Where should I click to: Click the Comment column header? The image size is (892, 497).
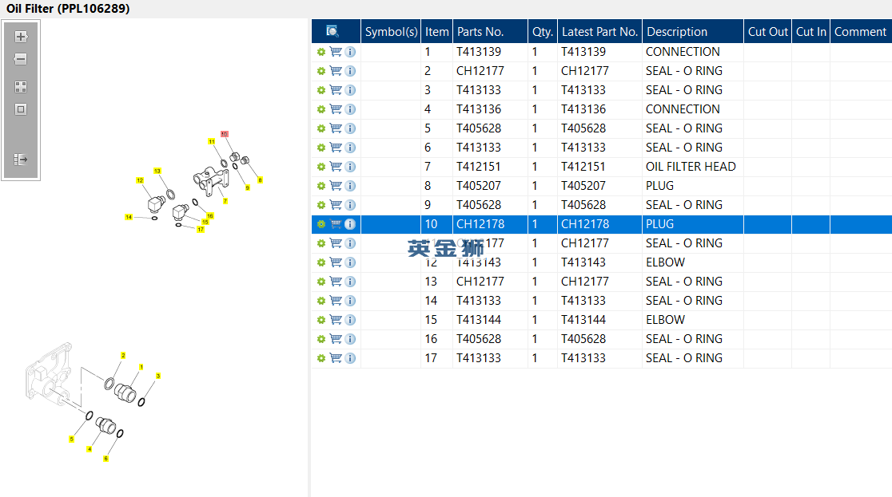coord(861,31)
